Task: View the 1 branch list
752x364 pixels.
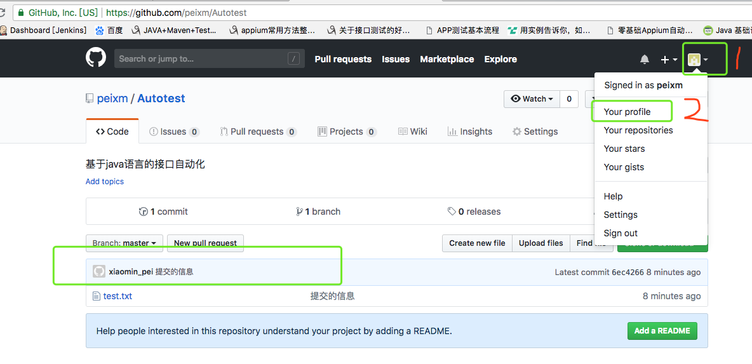Action: 318,212
